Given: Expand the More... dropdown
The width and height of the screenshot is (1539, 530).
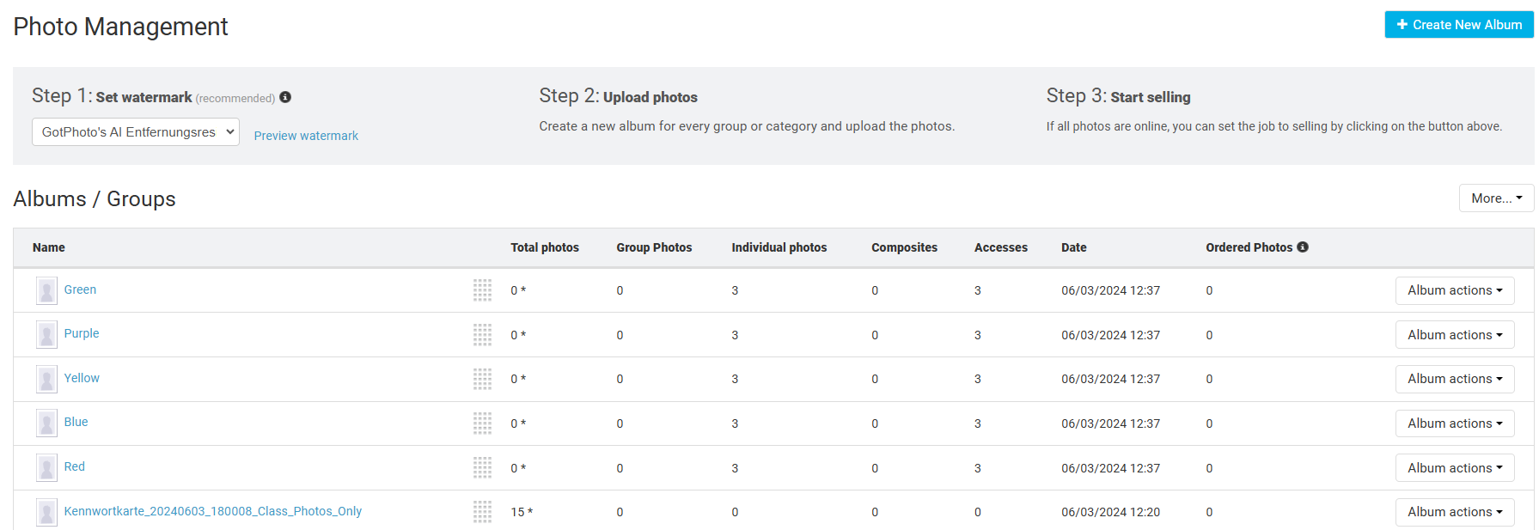Looking at the screenshot, I should pos(1496,198).
